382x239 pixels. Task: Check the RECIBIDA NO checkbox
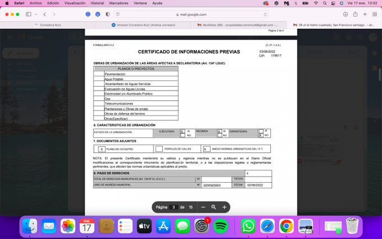[x=220, y=135]
